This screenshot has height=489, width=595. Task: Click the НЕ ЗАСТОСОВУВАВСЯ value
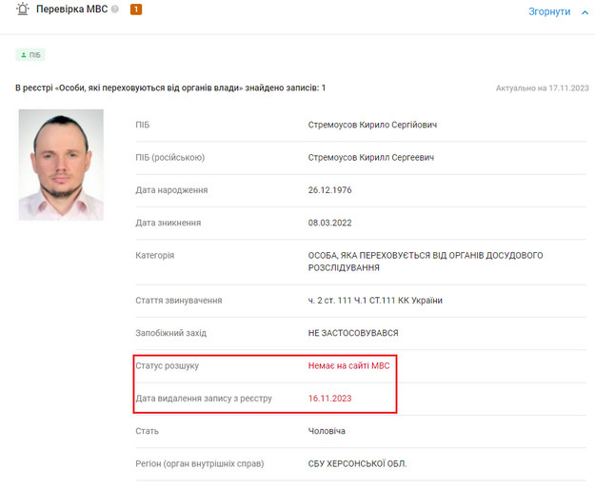[x=352, y=333]
